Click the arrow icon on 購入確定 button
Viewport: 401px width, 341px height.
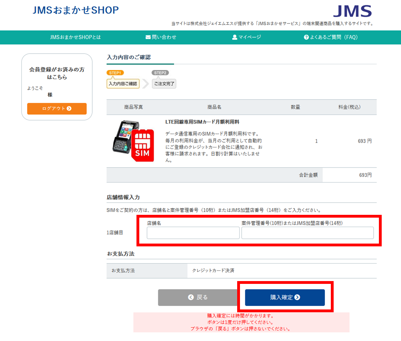point(297,297)
